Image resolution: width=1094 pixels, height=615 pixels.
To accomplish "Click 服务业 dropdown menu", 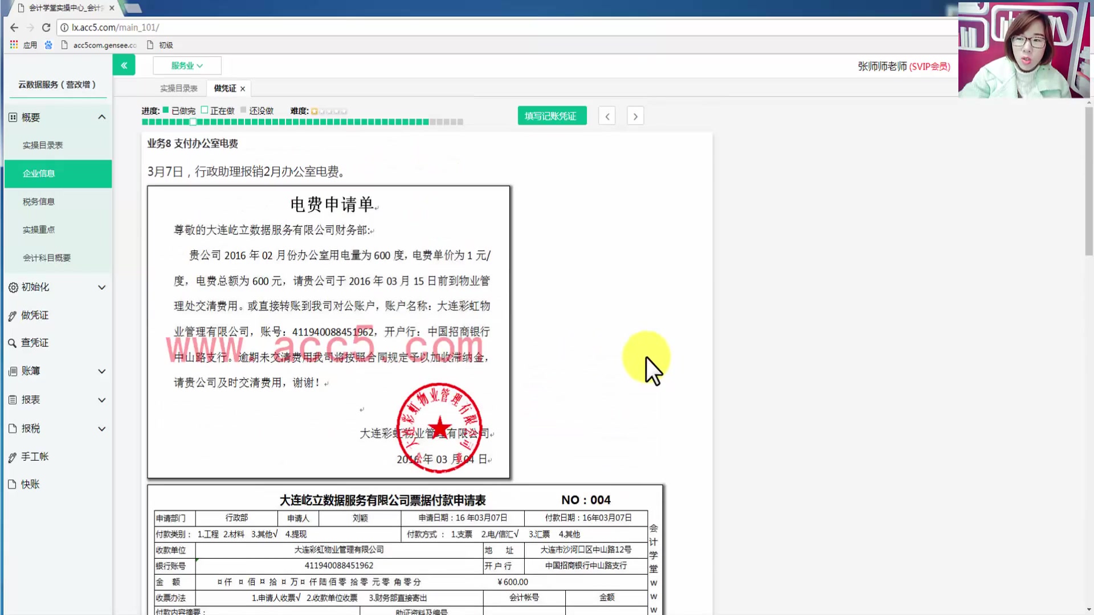I will 186,66.
